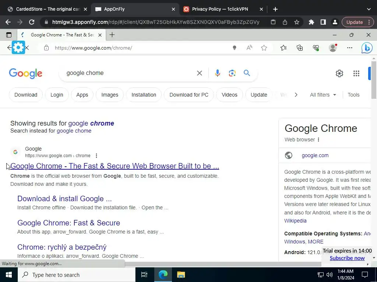The height and width of the screenshot is (282, 377).
Task: Select the Images filter chip
Action: (110, 95)
